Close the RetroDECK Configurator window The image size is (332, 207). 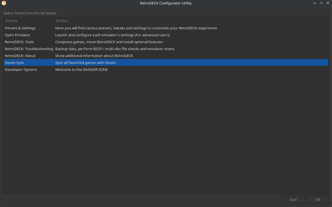click(328, 3)
